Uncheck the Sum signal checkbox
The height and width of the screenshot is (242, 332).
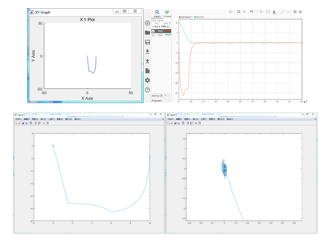[153, 35]
